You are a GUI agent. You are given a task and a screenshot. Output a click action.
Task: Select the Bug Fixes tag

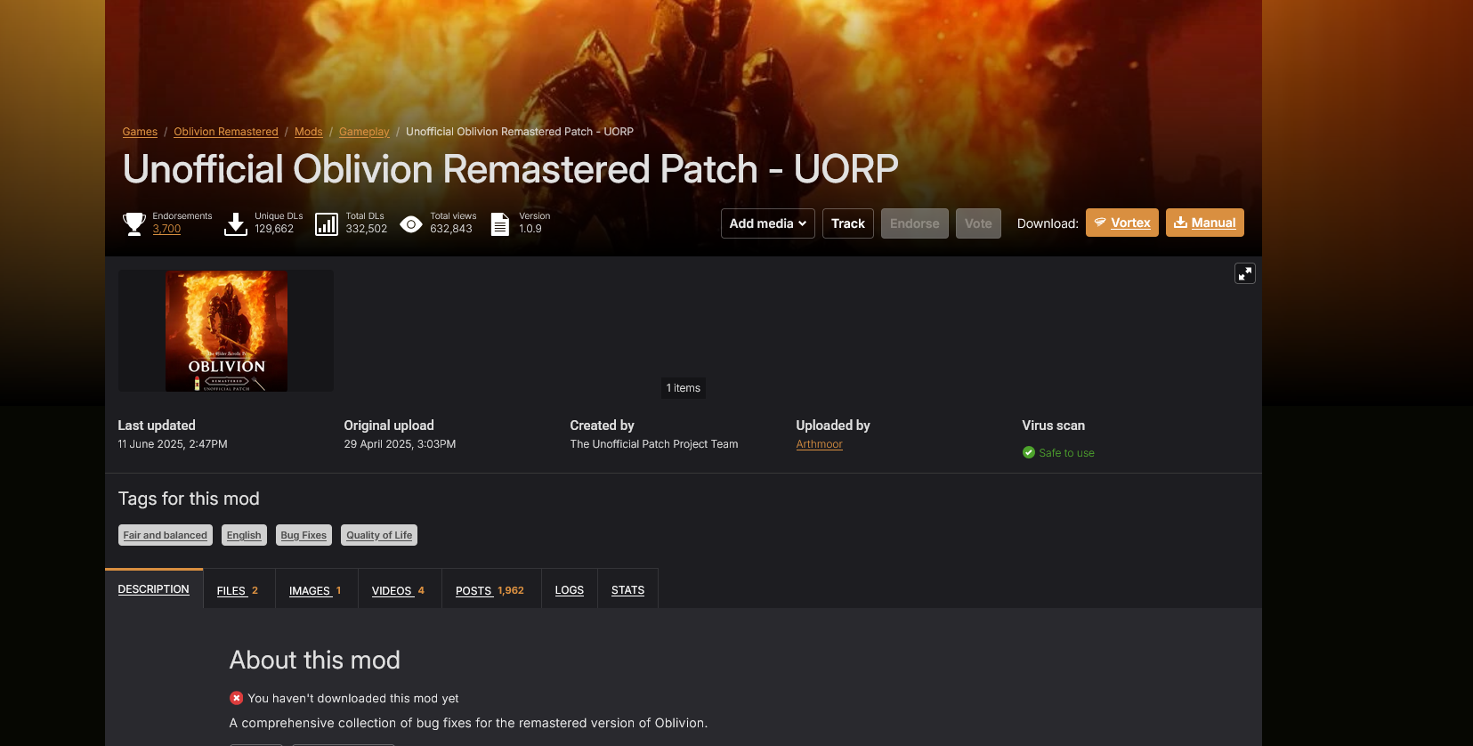(x=304, y=535)
